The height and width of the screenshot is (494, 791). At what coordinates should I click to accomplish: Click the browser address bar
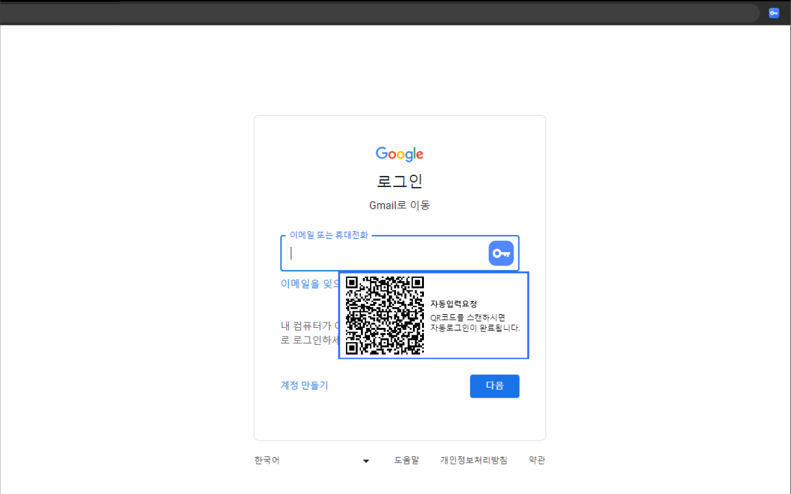point(380,13)
